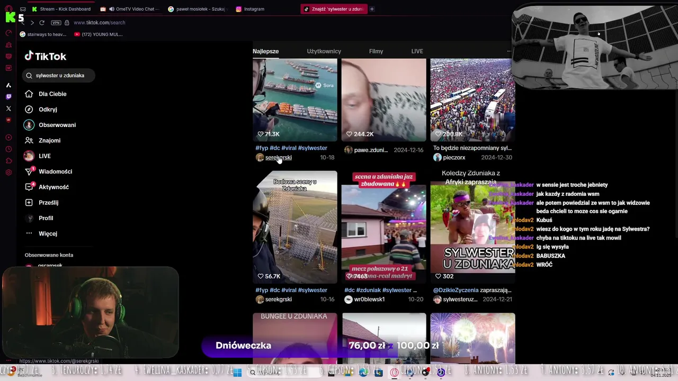Image resolution: width=678 pixels, height=381 pixels.
Task: Click heart icon on 56.7K video
Action: [x=261, y=276]
